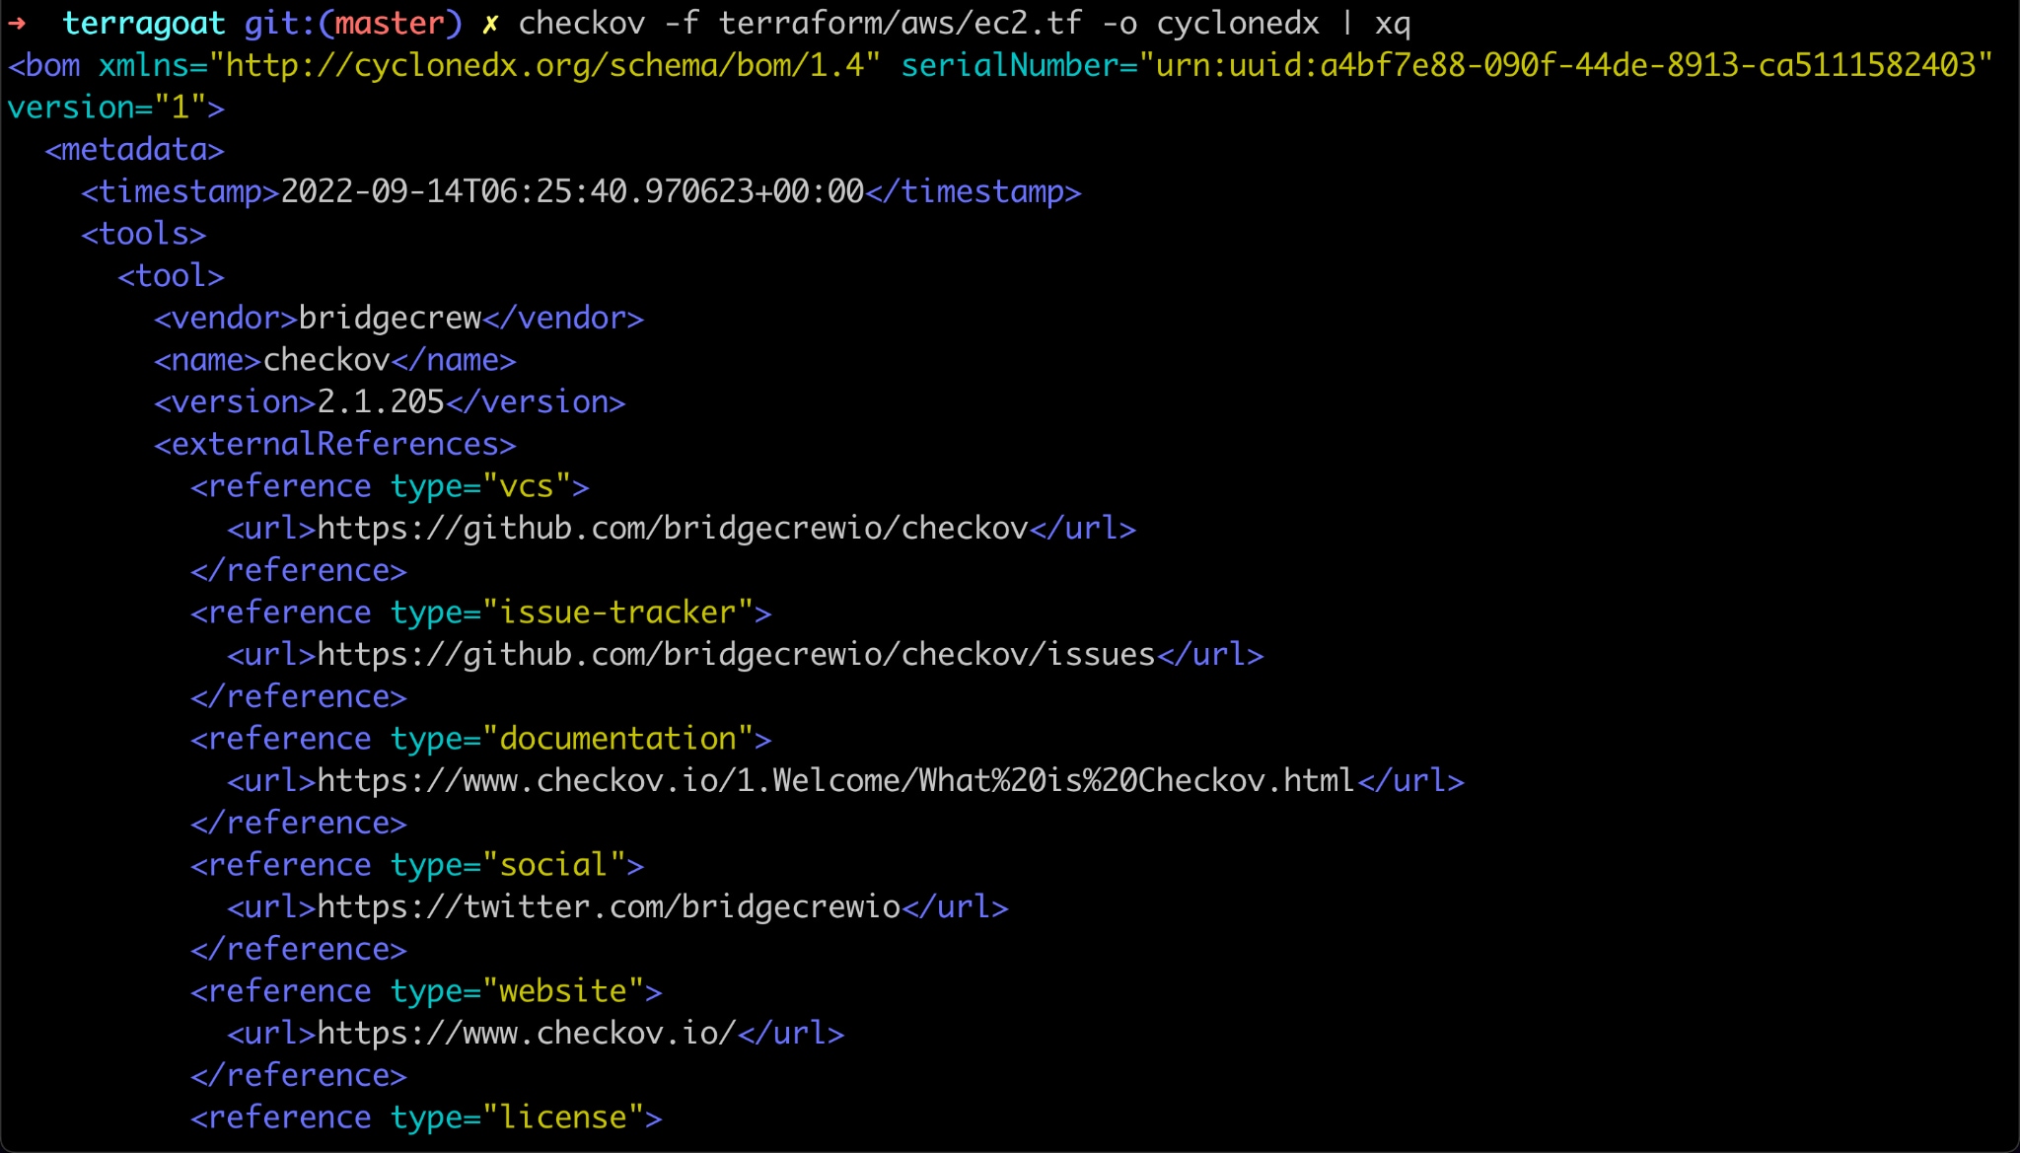
Task: Click the reference type="license" line
Action: pyautogui.click(x=426, y=1117)
